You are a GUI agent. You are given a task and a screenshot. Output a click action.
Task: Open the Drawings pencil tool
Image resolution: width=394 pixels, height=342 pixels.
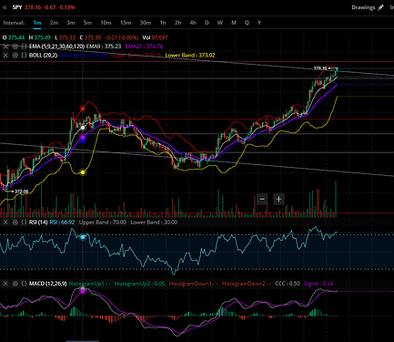tap(368, 7)
